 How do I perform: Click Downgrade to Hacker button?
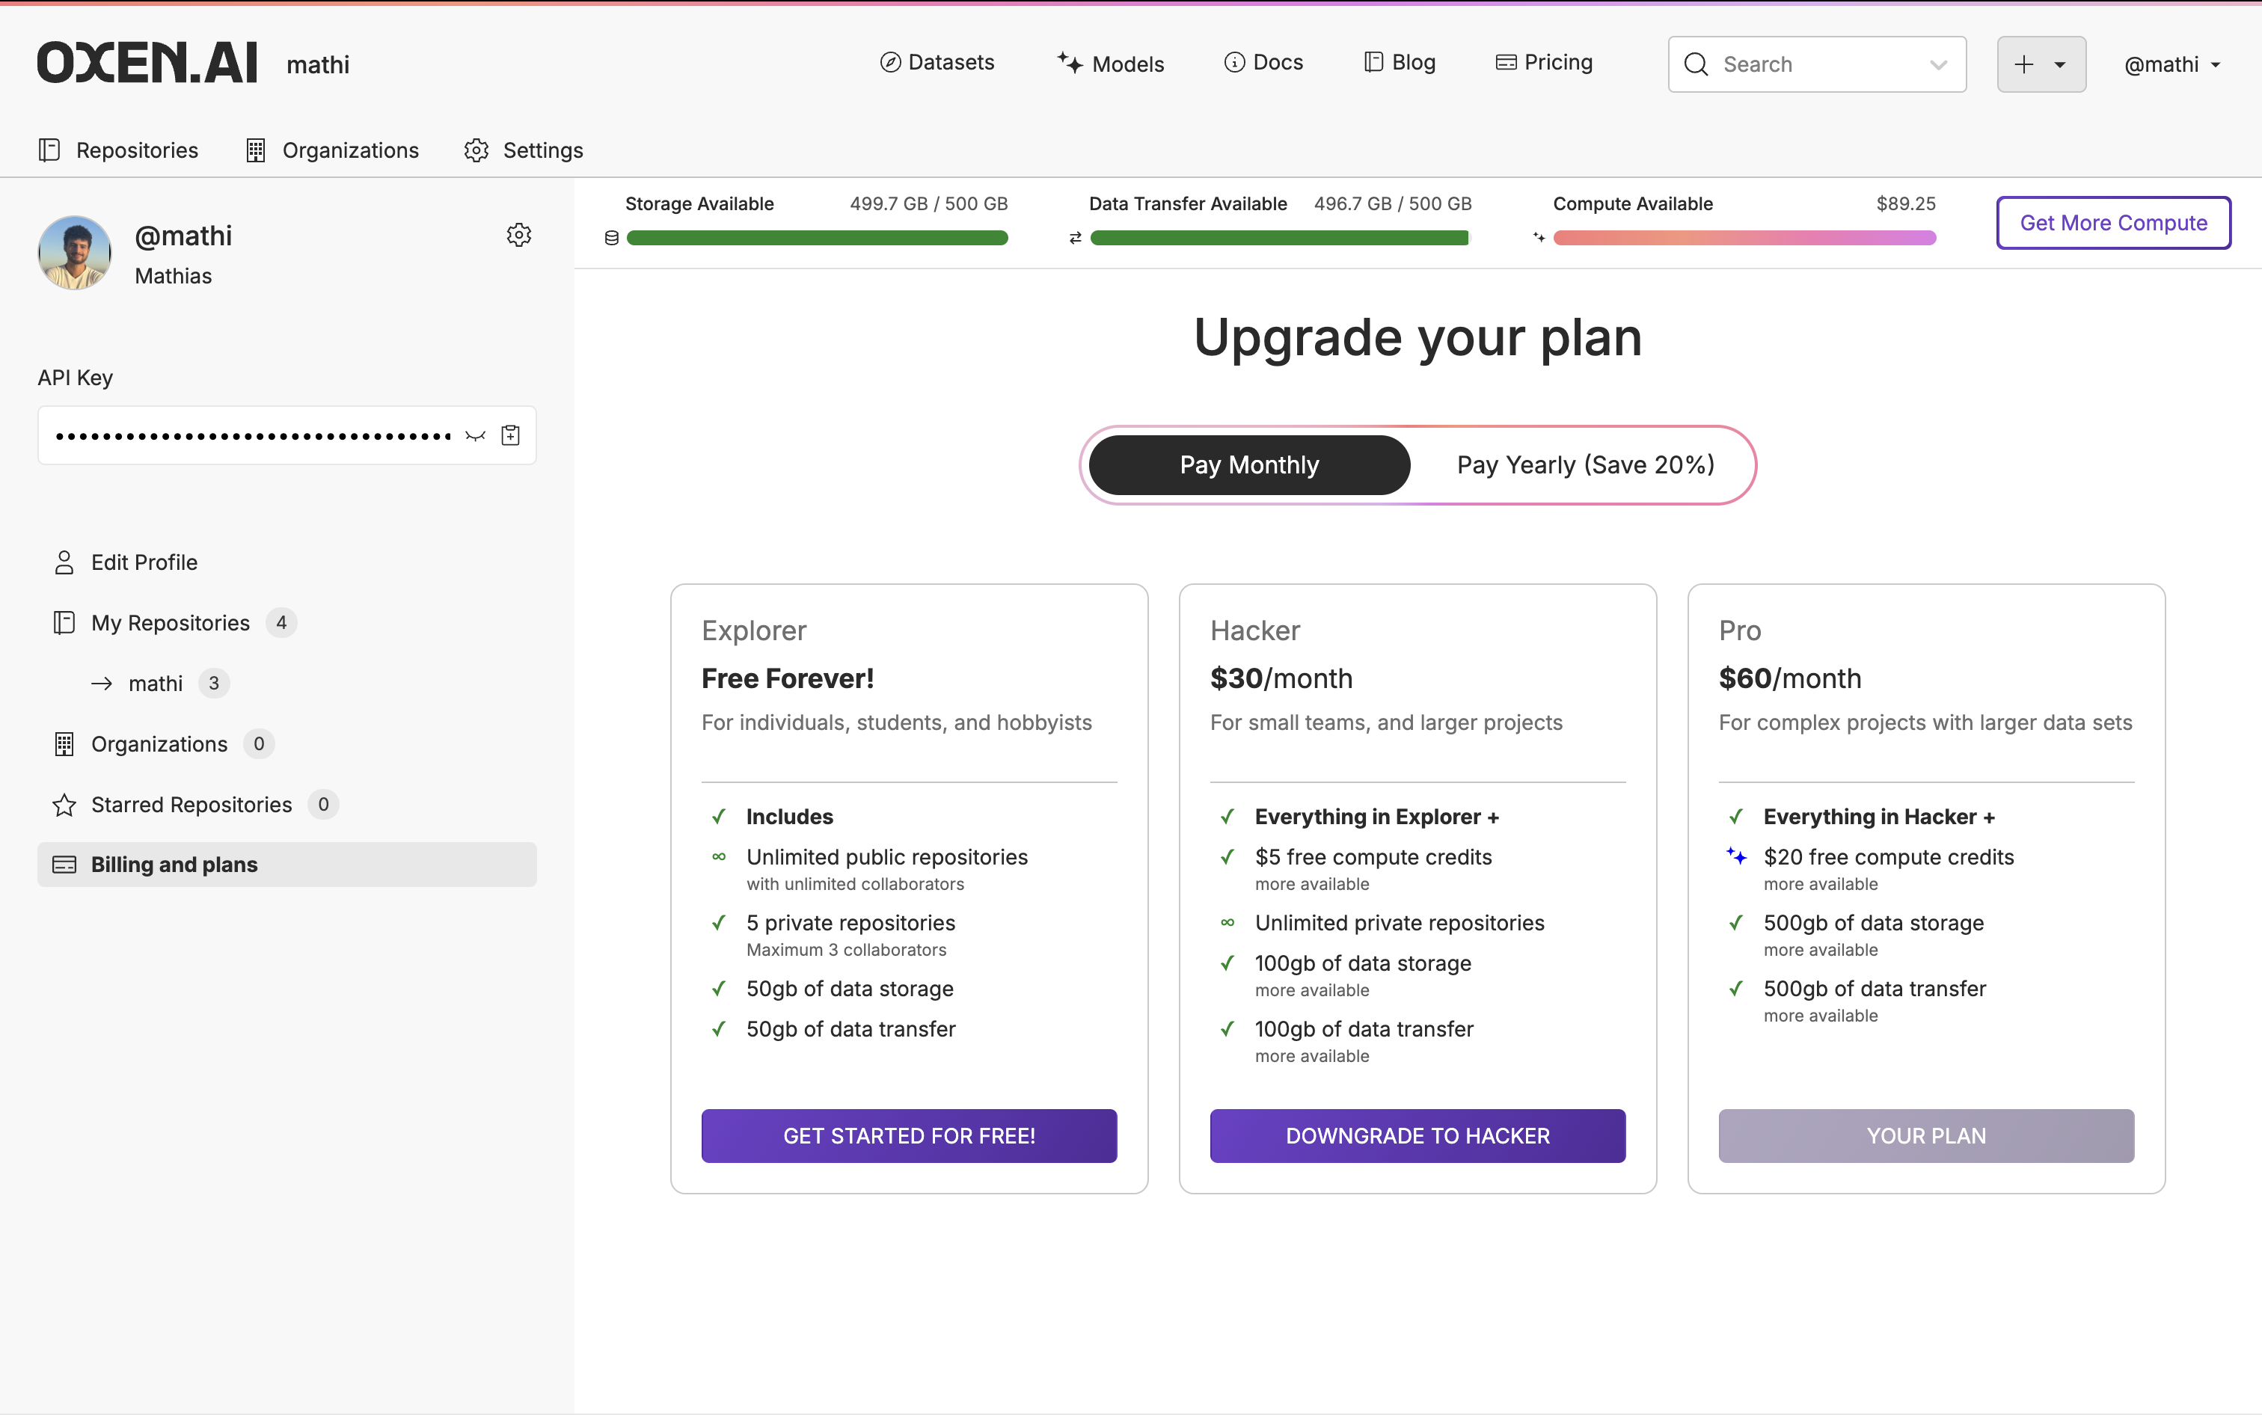click(x=1417, y=1136)
